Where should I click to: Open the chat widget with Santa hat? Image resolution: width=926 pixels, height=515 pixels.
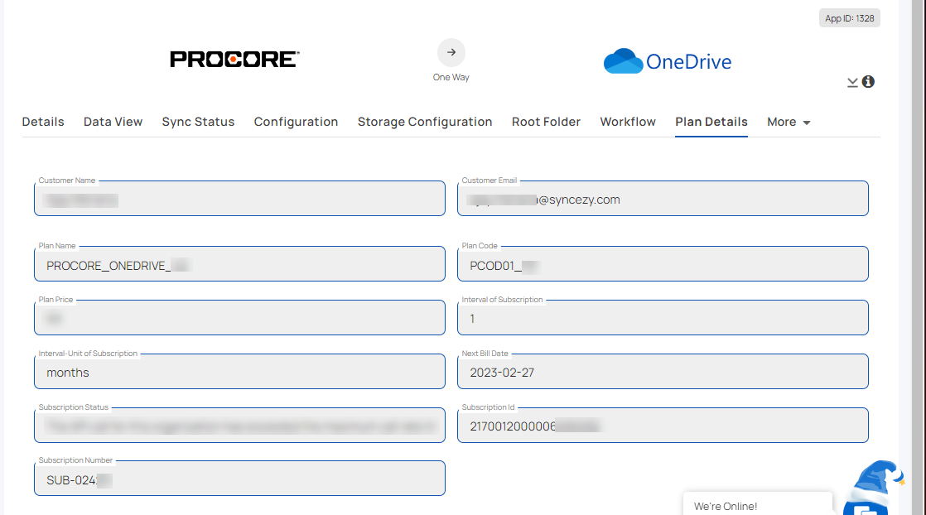(872, 489)
